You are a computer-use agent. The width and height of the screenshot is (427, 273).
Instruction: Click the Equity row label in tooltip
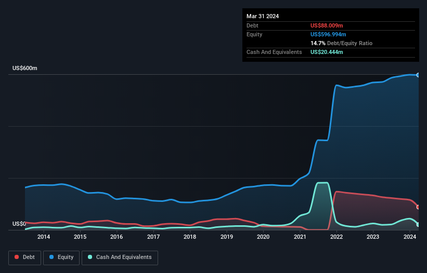pos(254,34)
